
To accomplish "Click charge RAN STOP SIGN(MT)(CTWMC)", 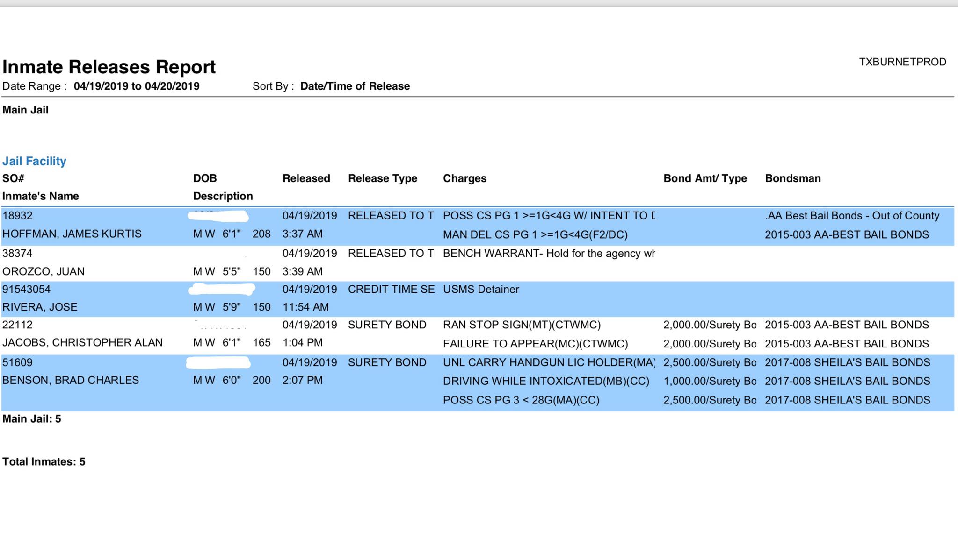I will (522, 325).
